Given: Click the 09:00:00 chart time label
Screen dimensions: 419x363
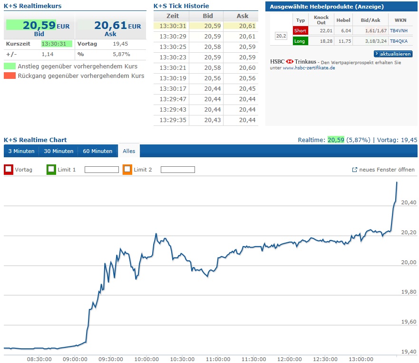Looking at the screenshot, I should tap(75, 359).
